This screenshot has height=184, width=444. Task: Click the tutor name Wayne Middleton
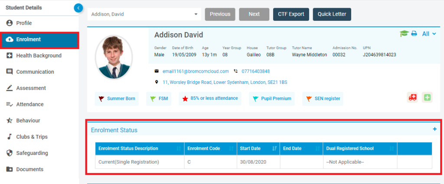309,55
